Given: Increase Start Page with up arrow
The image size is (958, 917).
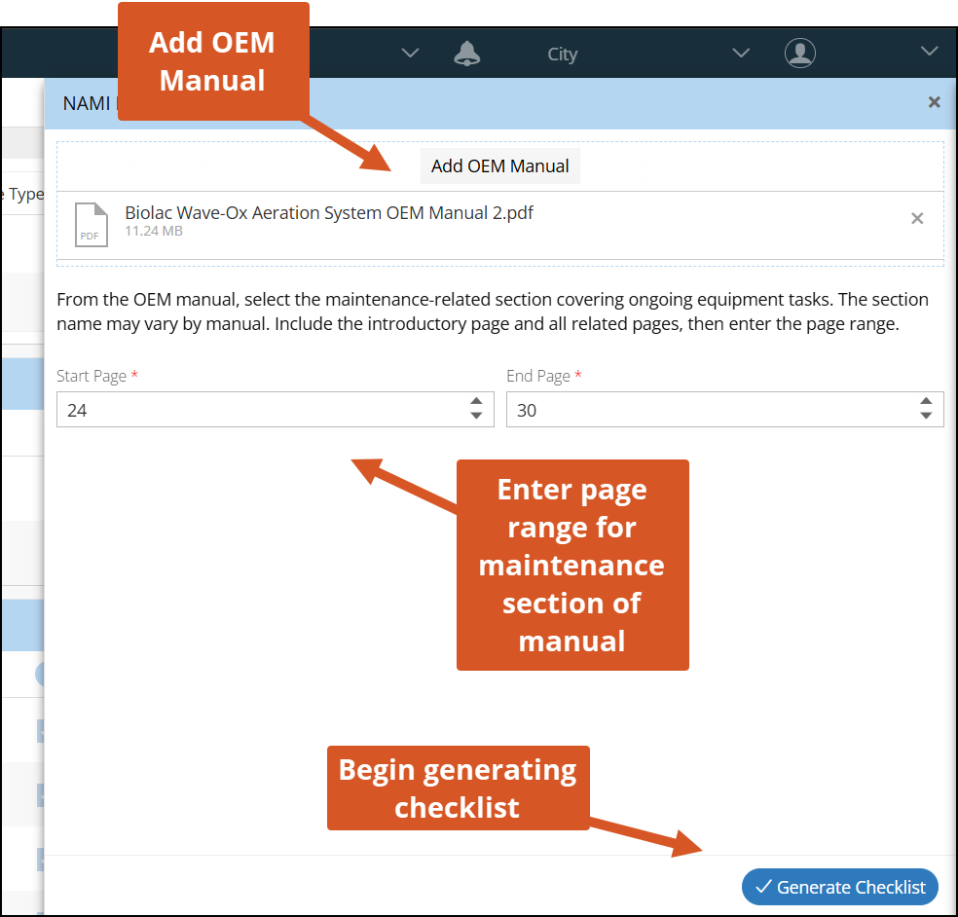Looking at the screenshot, I should [476, 402].
